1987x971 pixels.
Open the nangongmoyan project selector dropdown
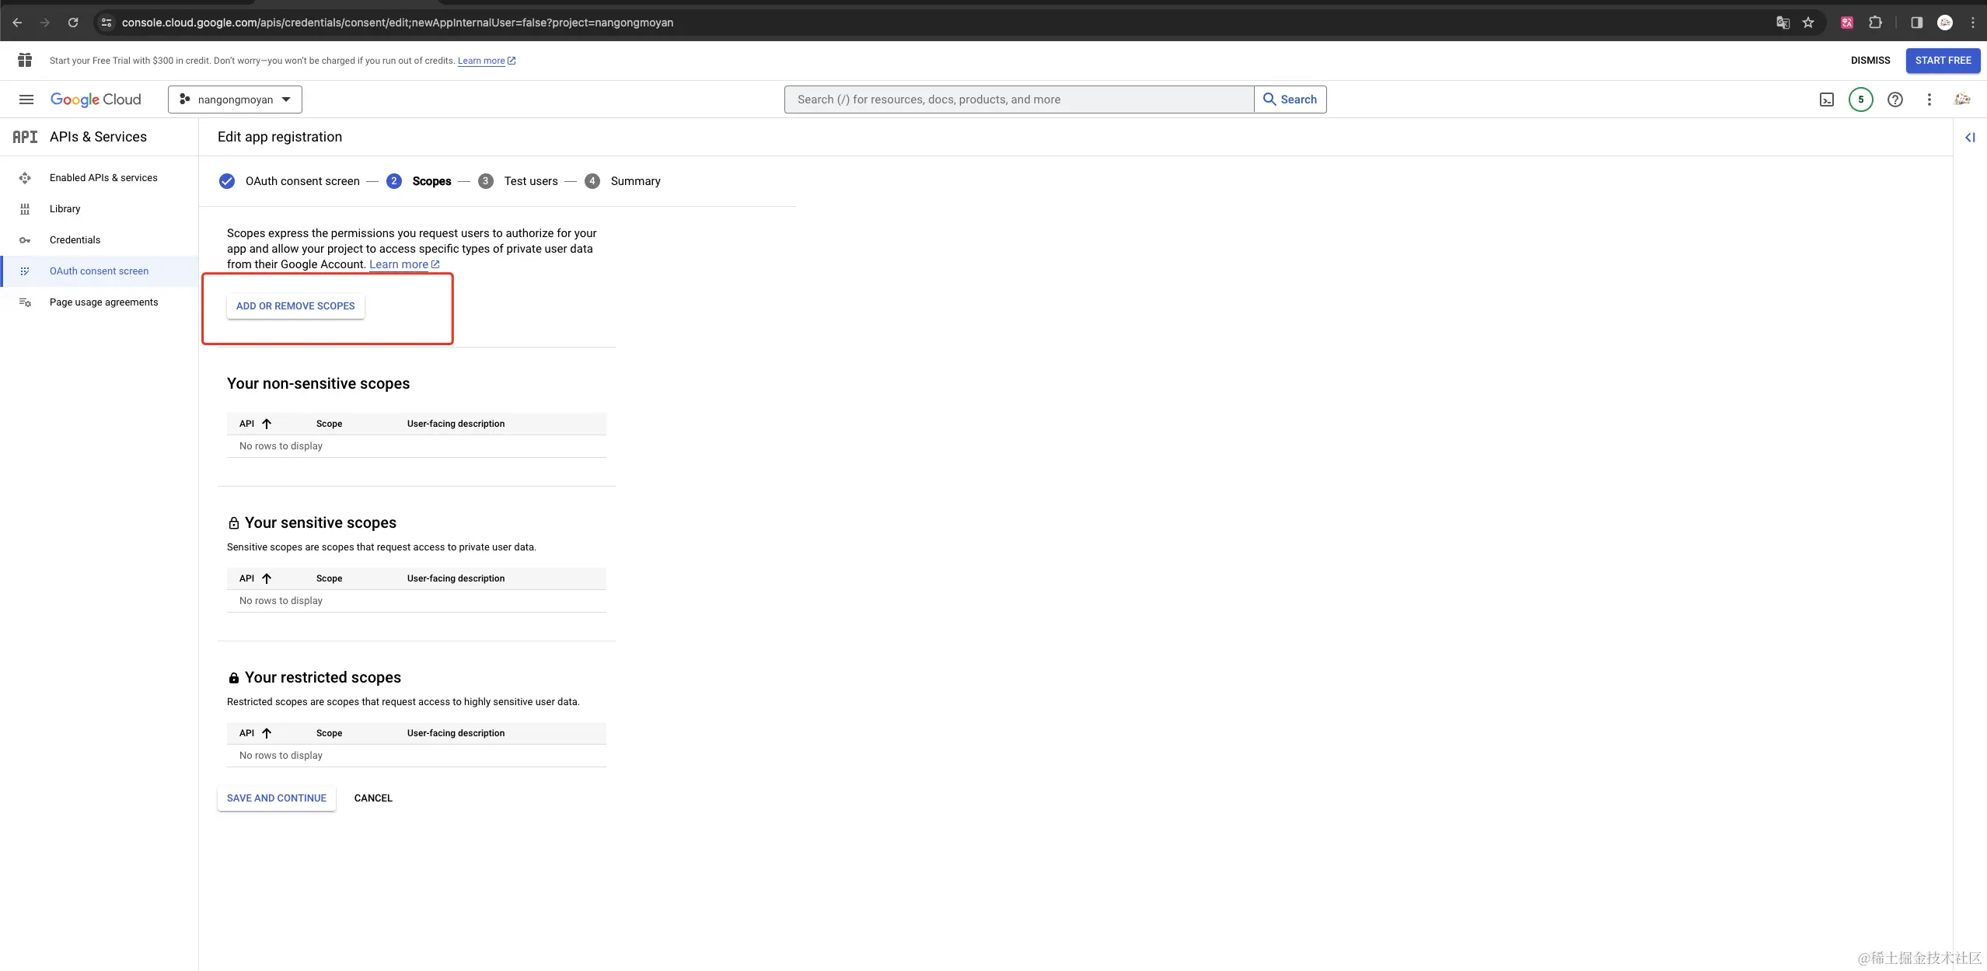point(235,100)
